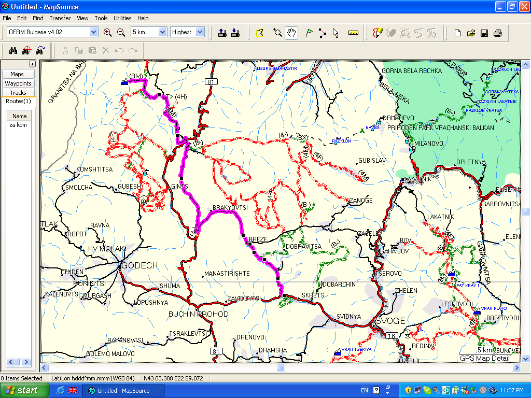This screenshot has width=531, height=398.
Task: Open the Utilities menu
Action: 122,18
